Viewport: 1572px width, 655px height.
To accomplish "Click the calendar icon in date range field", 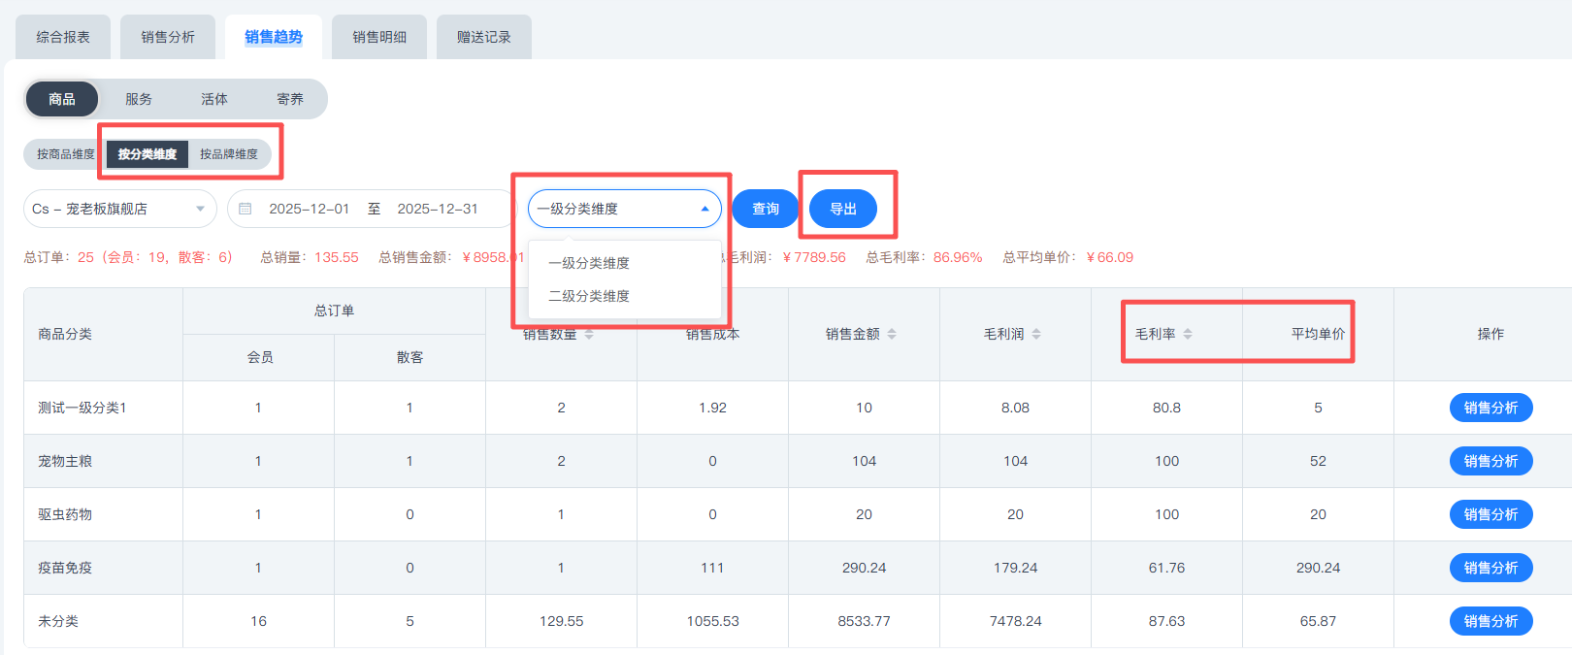I will coord(246,209).
